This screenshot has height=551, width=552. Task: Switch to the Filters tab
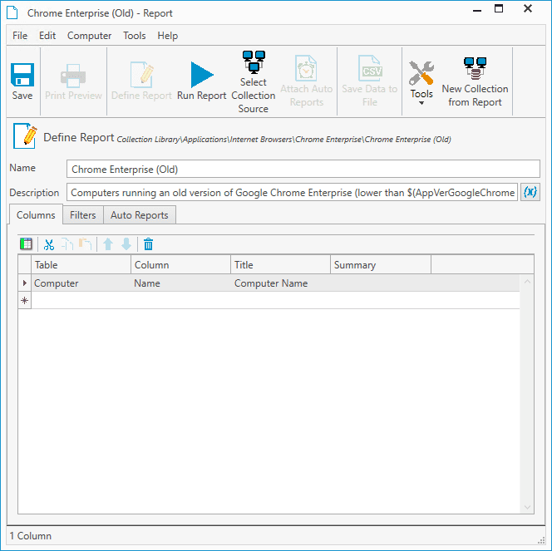[x=83, y=214]
